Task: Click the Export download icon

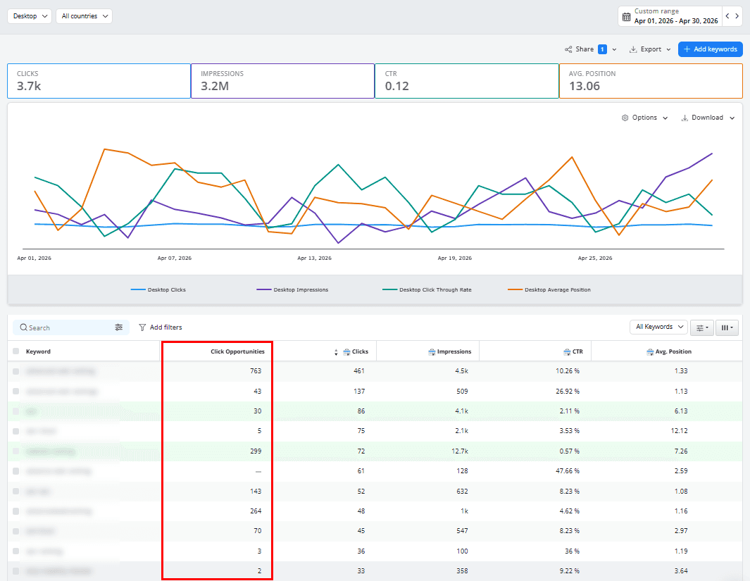Action: (x=633, y=49)
